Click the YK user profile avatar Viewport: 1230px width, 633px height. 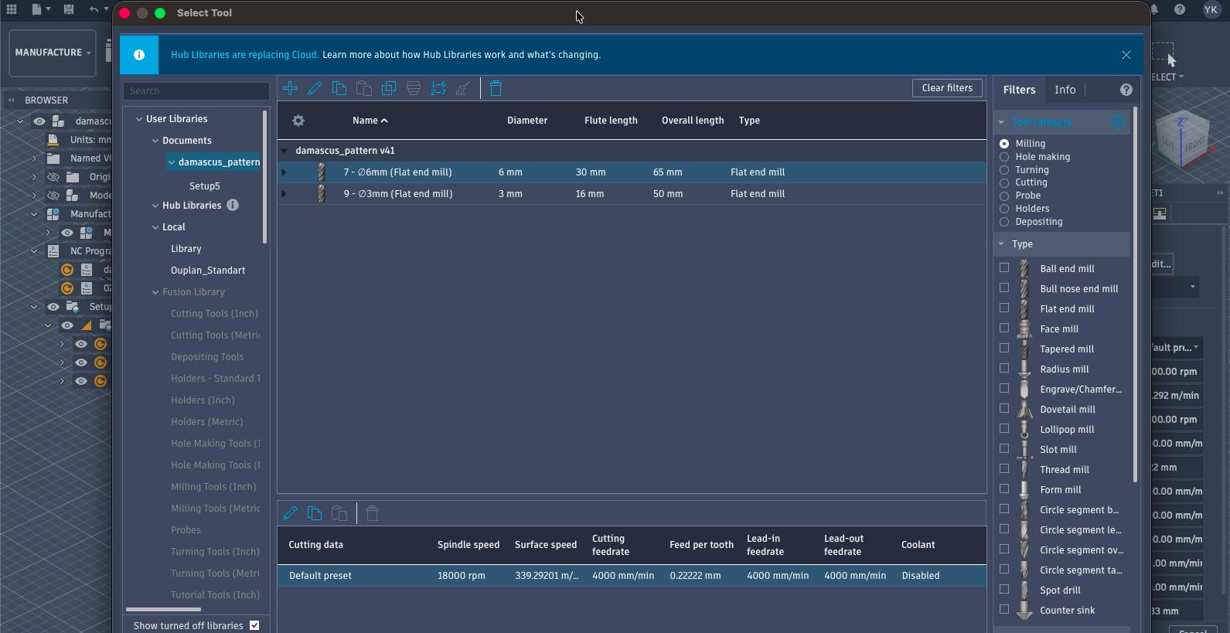click(1211, 9)
